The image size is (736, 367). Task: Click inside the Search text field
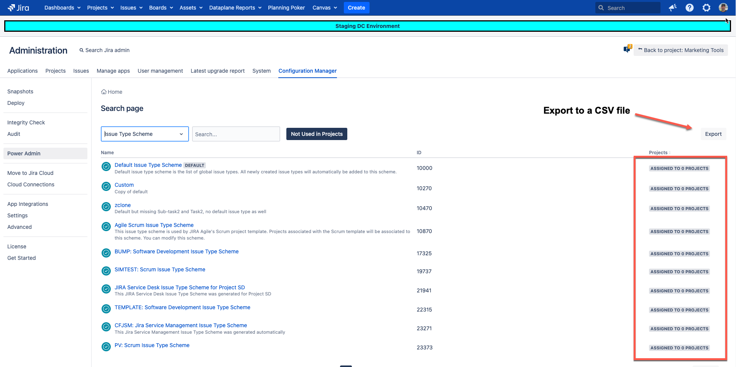pos(236,134)
